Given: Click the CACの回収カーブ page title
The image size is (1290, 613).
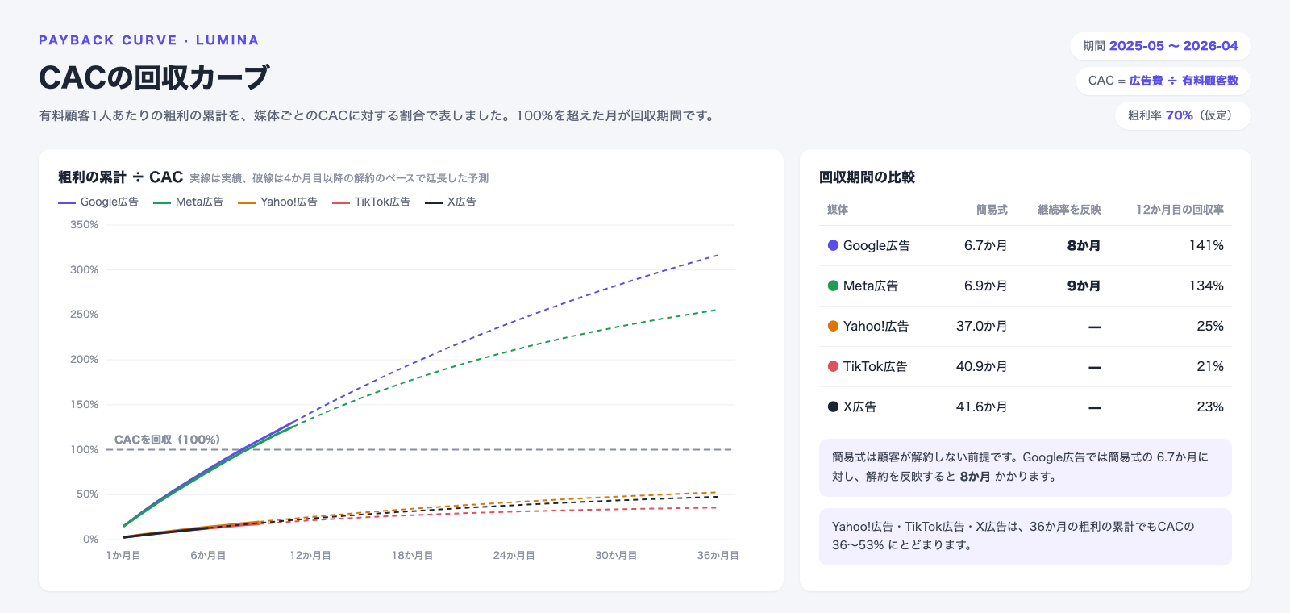Looking at the screenshot, I should (154, 77).
